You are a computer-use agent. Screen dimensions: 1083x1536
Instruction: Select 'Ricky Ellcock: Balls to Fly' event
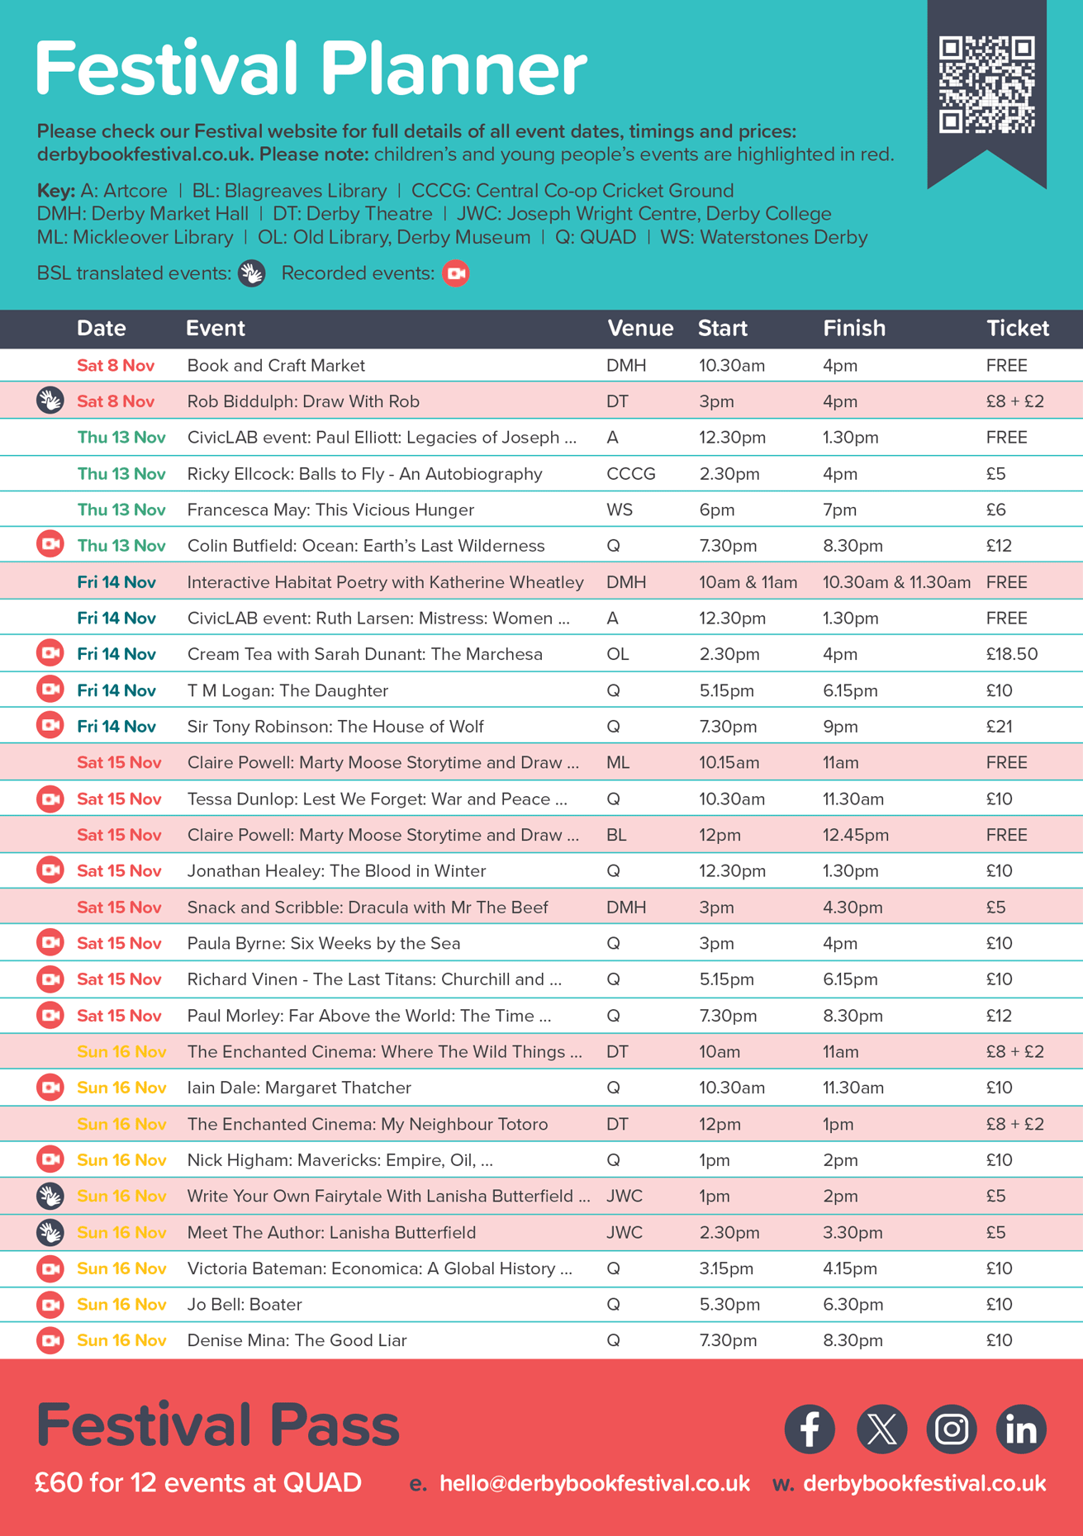pyautogui.click(x=364, y=474)
